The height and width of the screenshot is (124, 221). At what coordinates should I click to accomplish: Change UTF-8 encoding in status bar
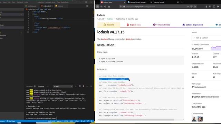(x=66, y=121)
